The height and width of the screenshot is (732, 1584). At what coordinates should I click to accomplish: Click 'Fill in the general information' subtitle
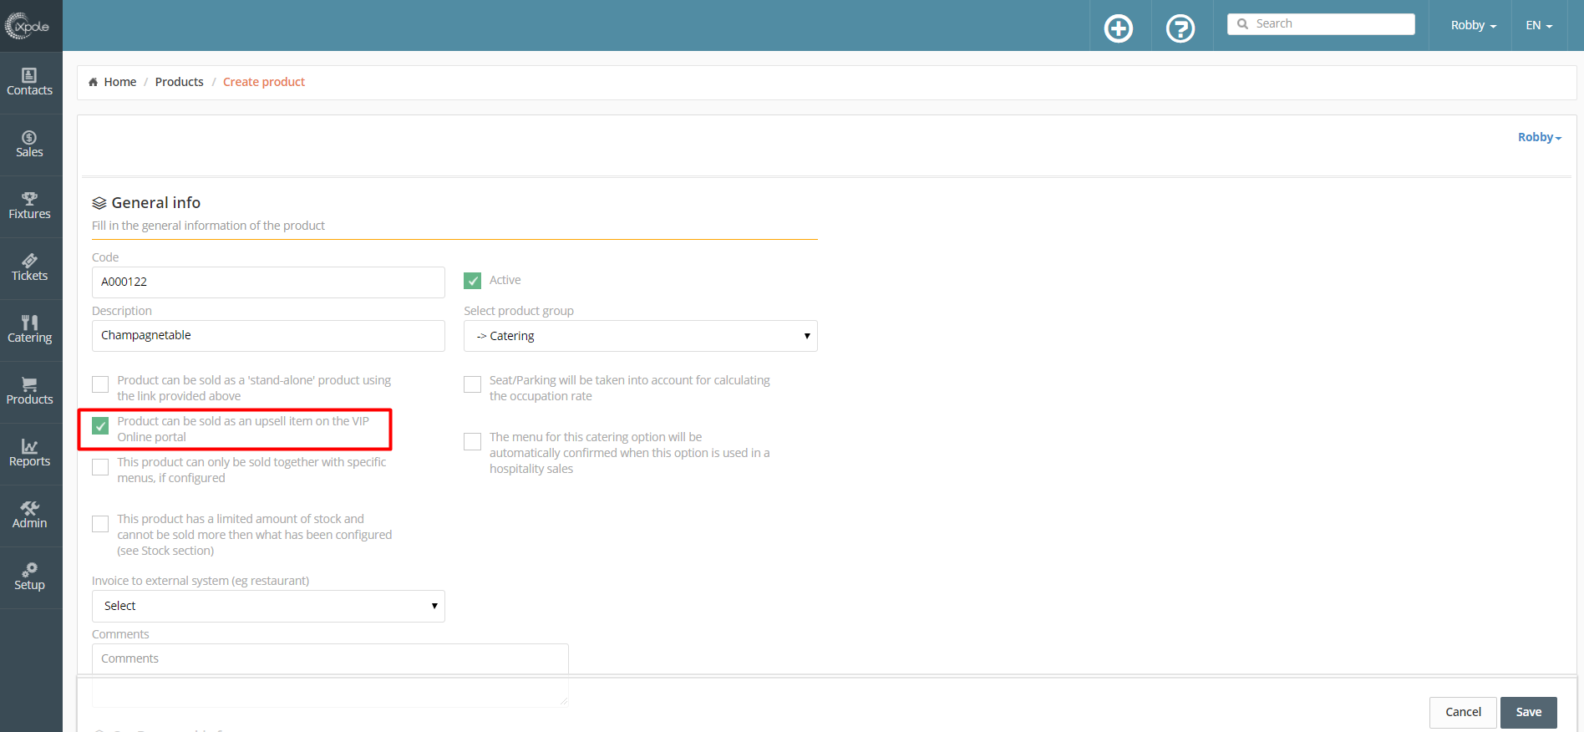(x=208, y=226)
